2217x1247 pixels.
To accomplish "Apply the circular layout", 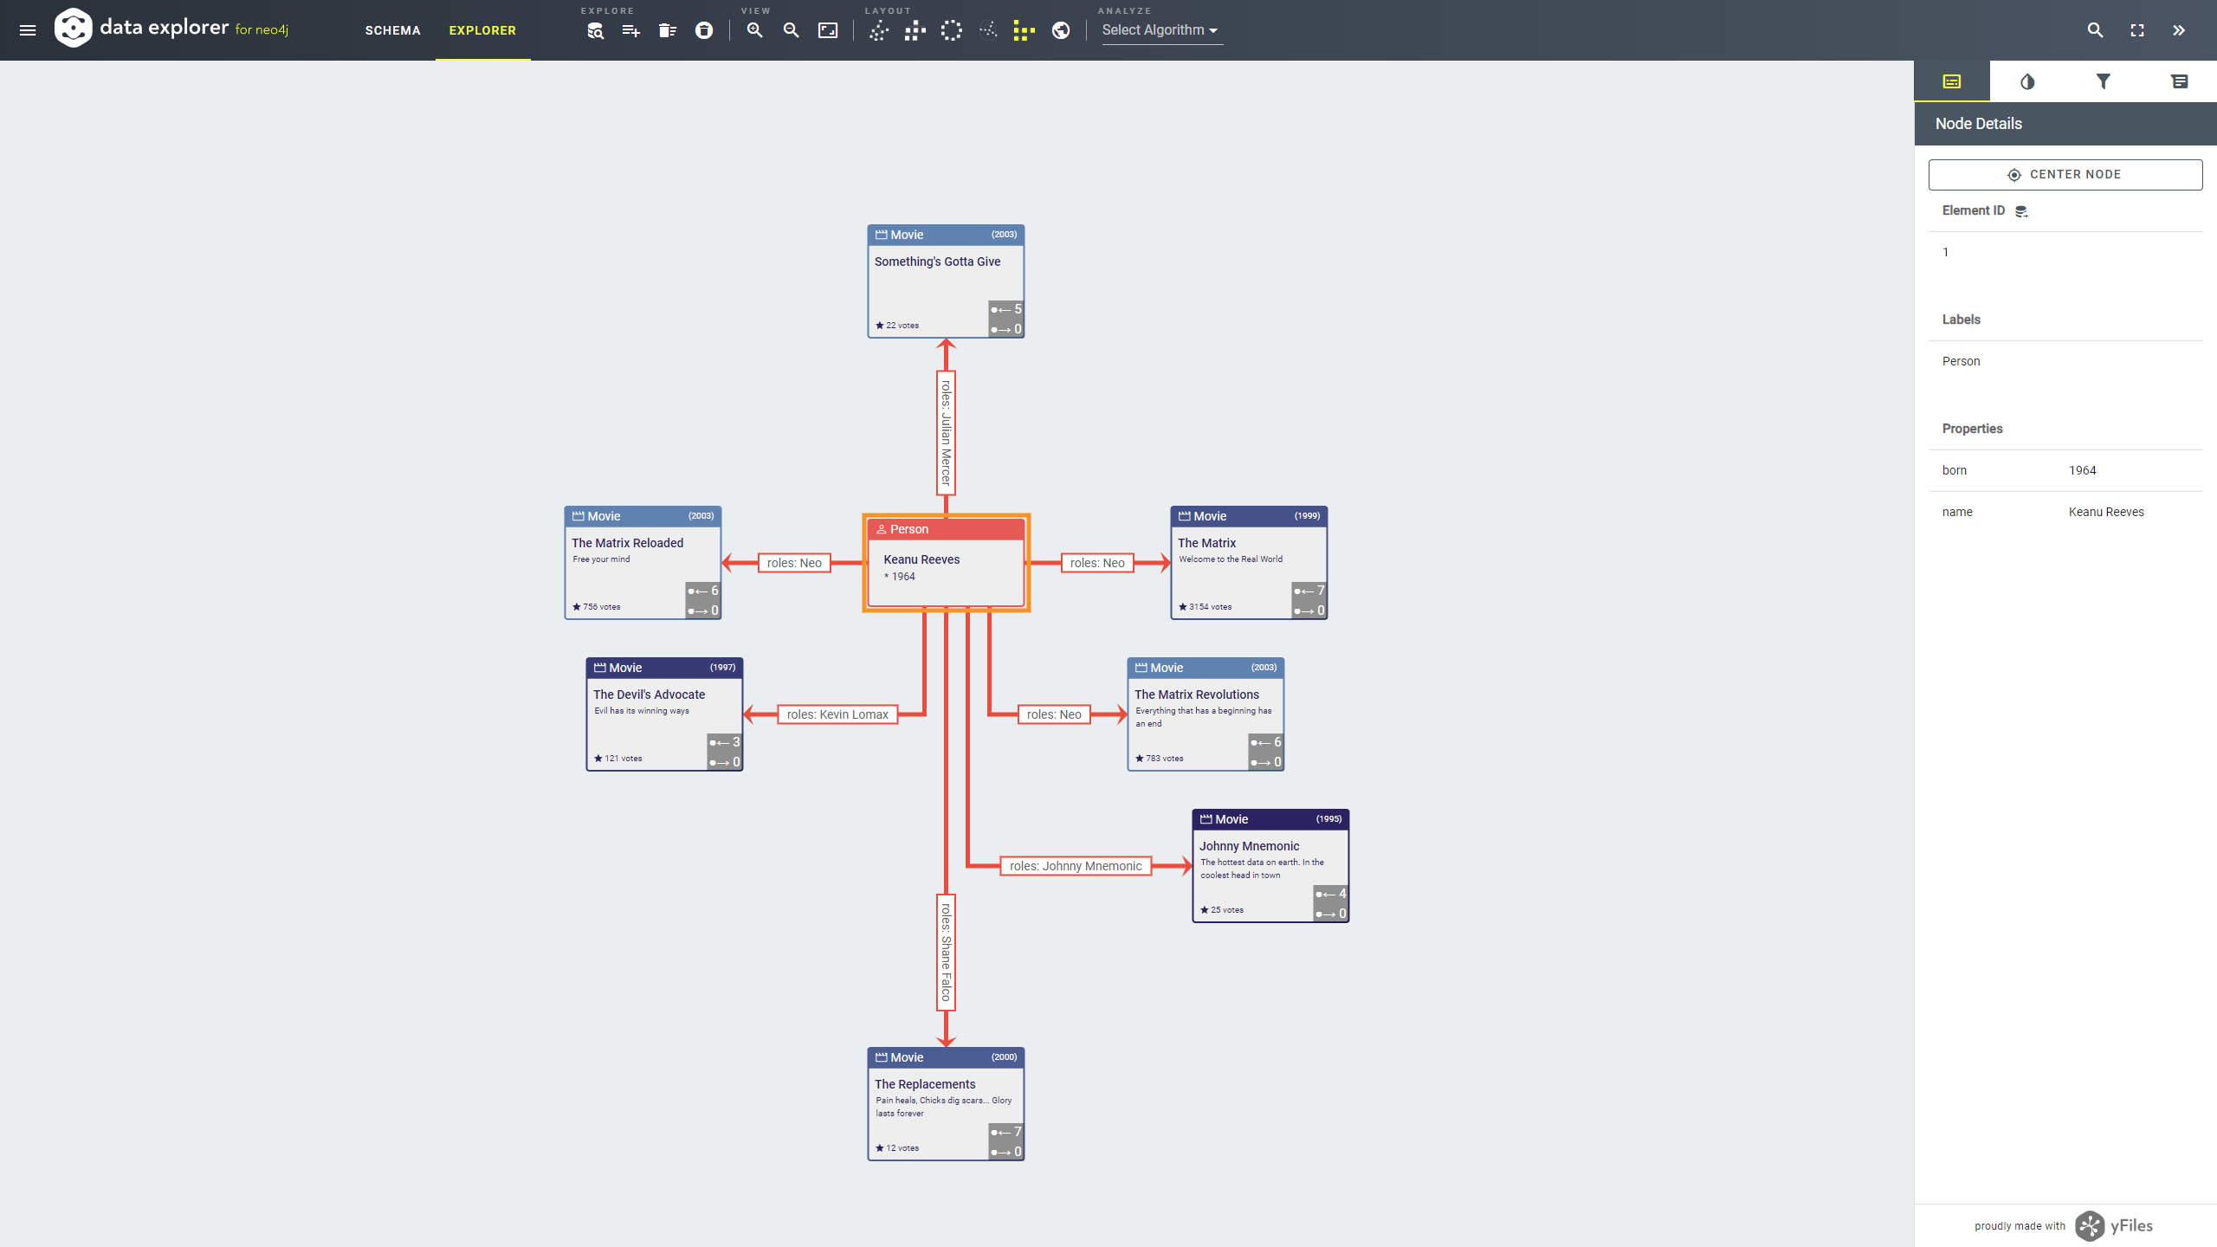I will pos(950,29).
